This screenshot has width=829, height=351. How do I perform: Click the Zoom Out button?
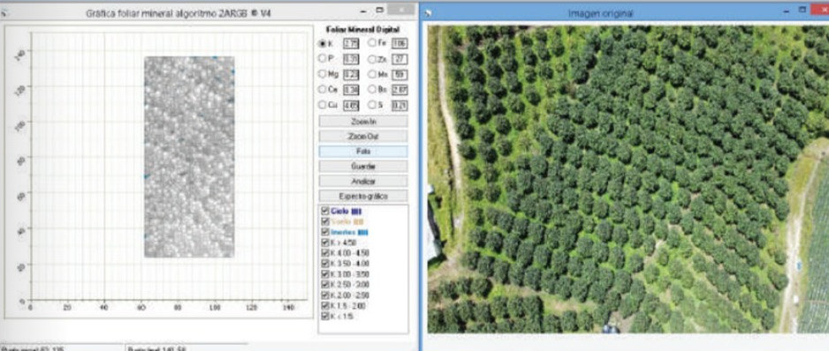point(363,136)
